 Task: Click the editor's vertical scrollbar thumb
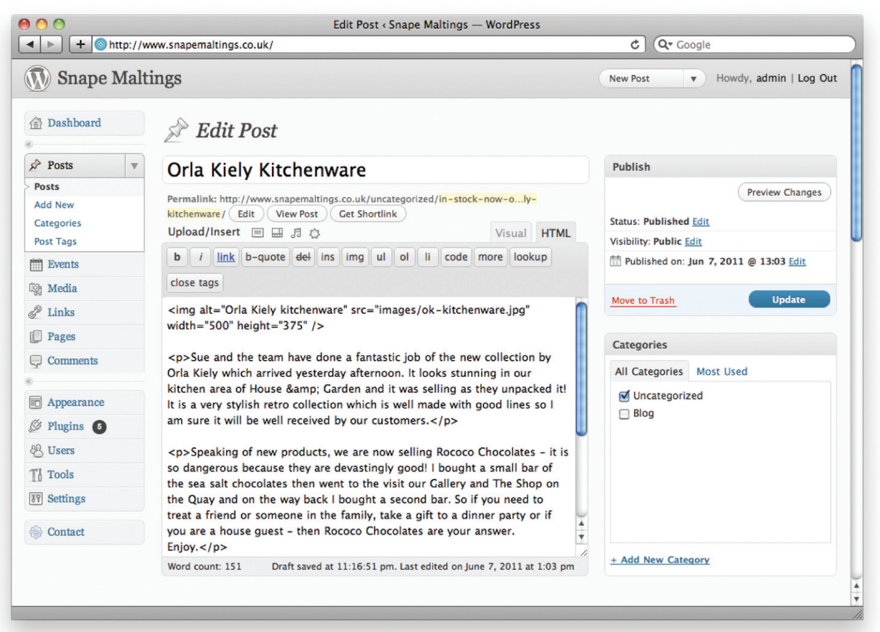pyautogui.click(x=582, y=368)
